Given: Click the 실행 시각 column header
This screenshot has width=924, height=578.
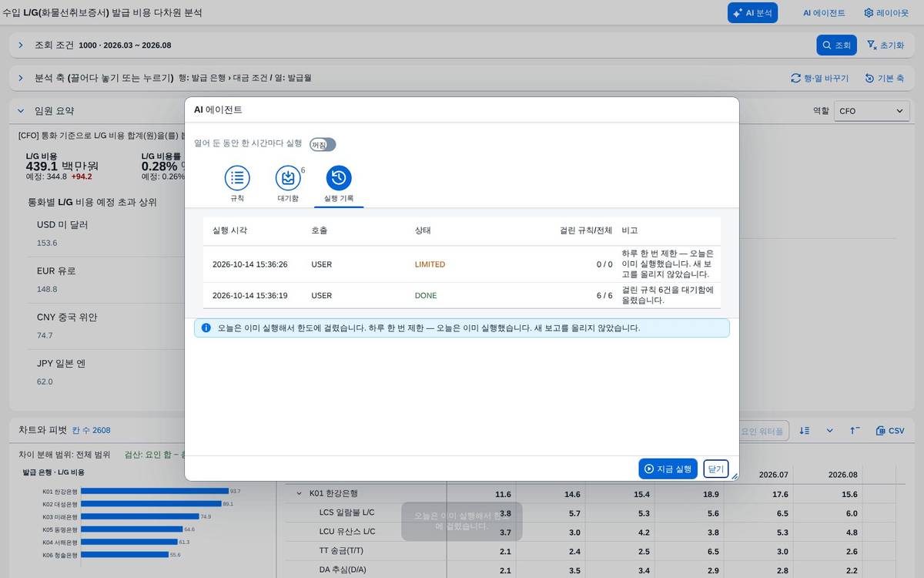Looking at the screenshot, I should [229, 230].
